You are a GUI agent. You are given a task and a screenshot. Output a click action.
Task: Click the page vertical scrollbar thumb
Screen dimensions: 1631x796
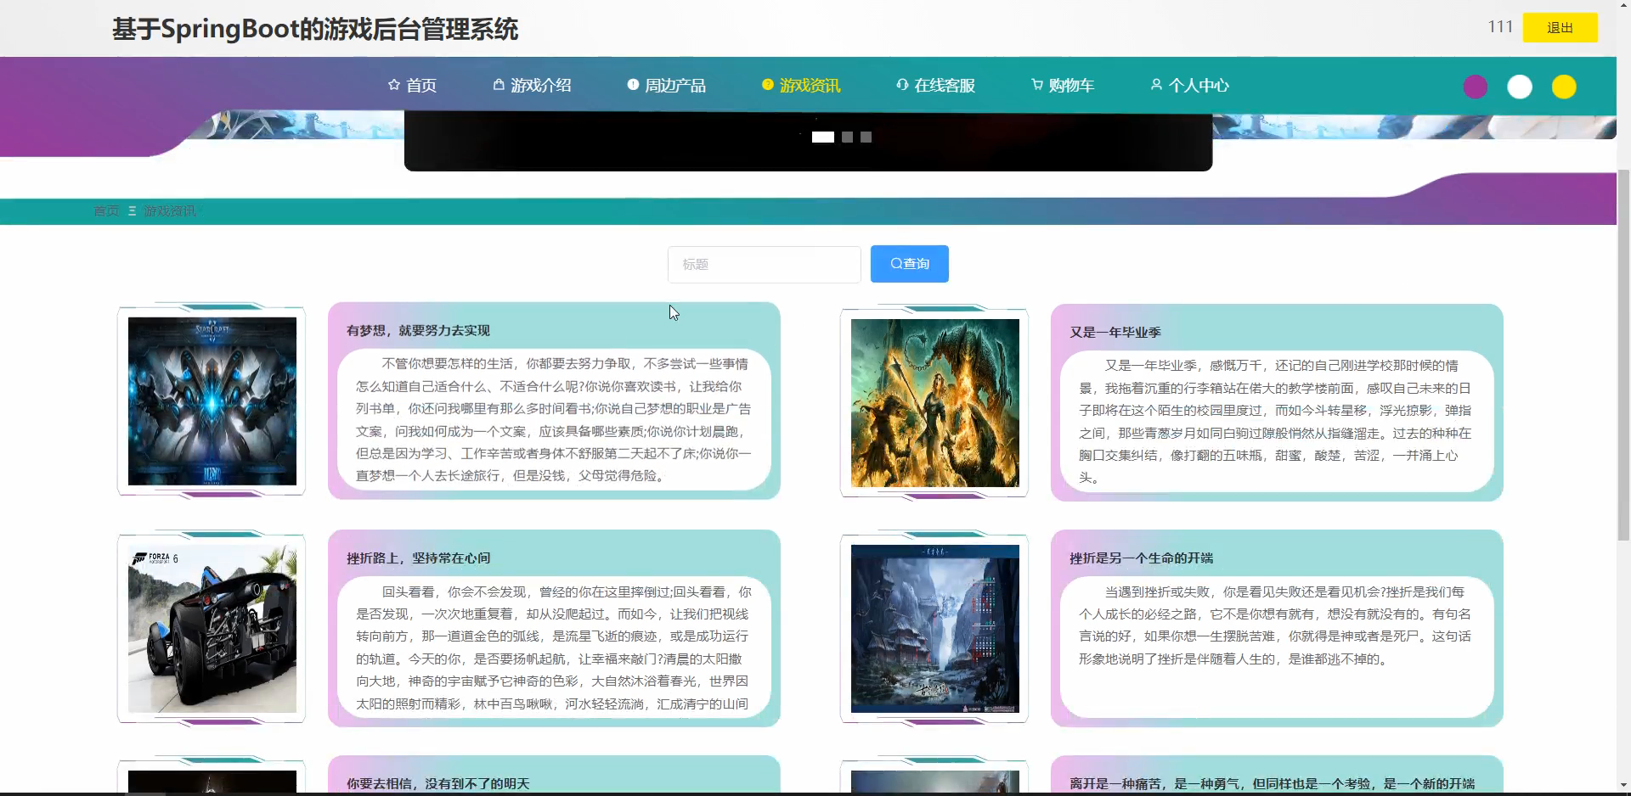coord(1623,355)
